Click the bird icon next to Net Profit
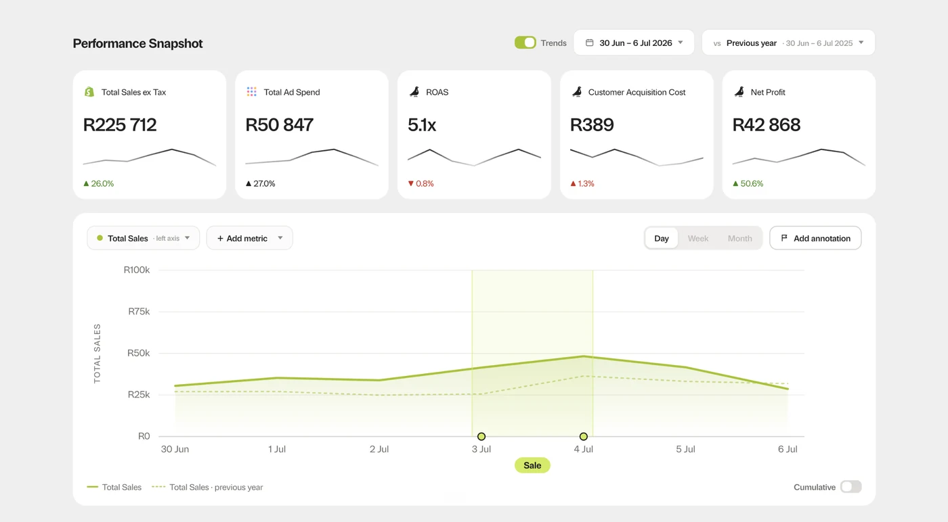 (739, 92)
